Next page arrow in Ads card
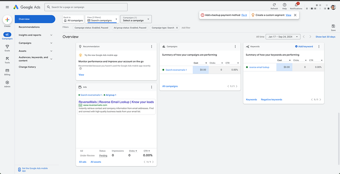Viewport: 340px width, 174px height. 153,162
